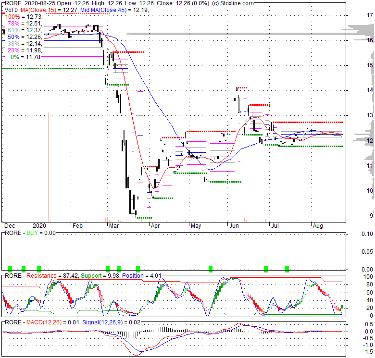Click the Jul label on time axis
Image resolution: width=375 pixels, height=358 pixels.
click(275, 226)
